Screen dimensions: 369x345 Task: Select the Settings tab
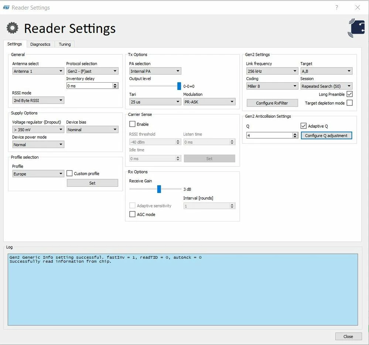tap(15, 44)
